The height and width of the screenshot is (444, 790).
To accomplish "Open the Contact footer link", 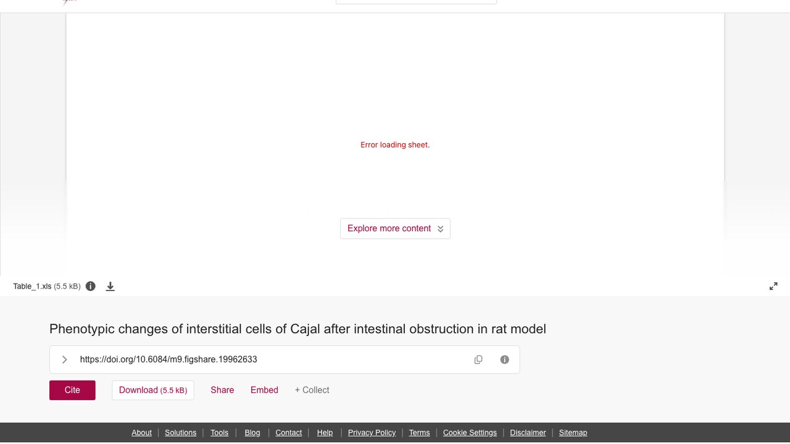I will tap(289, 433).
